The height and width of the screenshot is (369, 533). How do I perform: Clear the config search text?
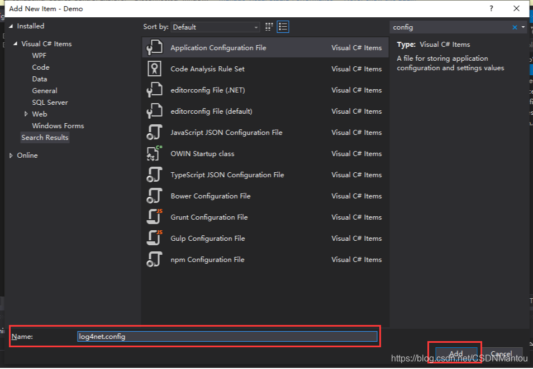[x=515, y=27]
